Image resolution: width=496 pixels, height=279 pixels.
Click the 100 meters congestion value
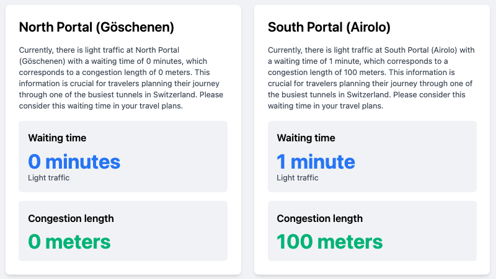tap(330, 242)
